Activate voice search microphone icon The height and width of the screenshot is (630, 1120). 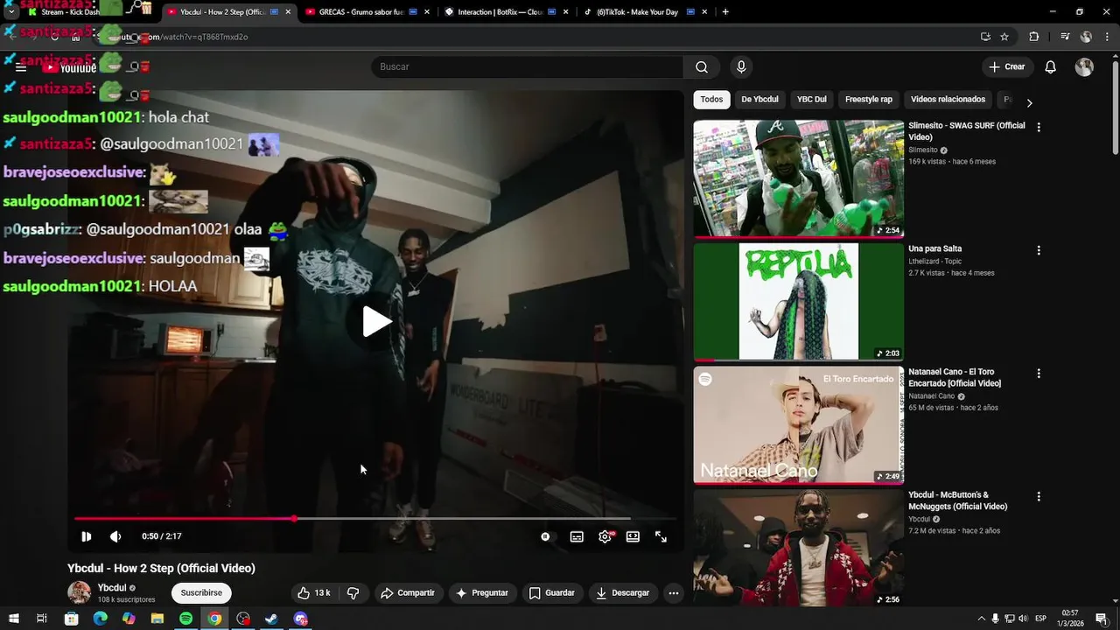741,67
